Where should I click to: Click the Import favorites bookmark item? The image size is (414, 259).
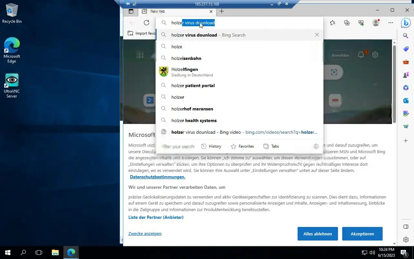141,33
